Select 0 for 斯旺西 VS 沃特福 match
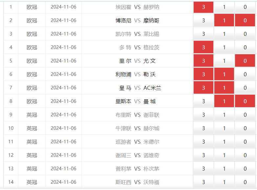This screenshot has width=257, height=190. tap(245, 182)
